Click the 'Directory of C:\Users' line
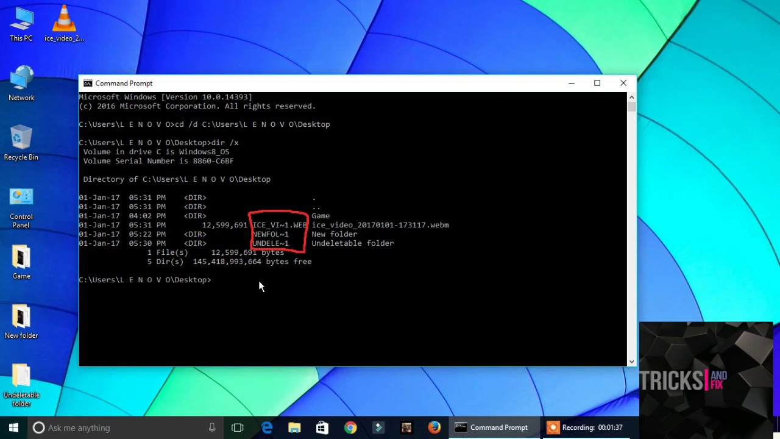780x439 pixels. (x=177, y=179)
